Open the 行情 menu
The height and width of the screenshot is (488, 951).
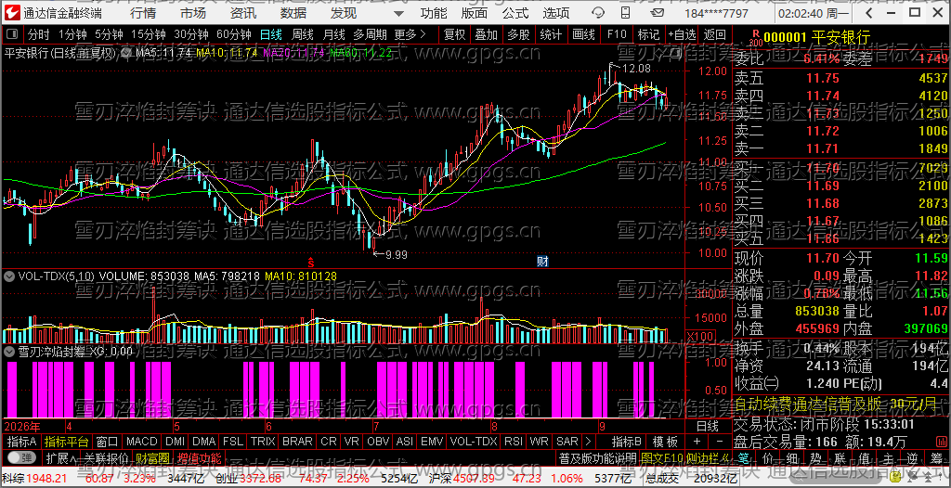point(142,13)
